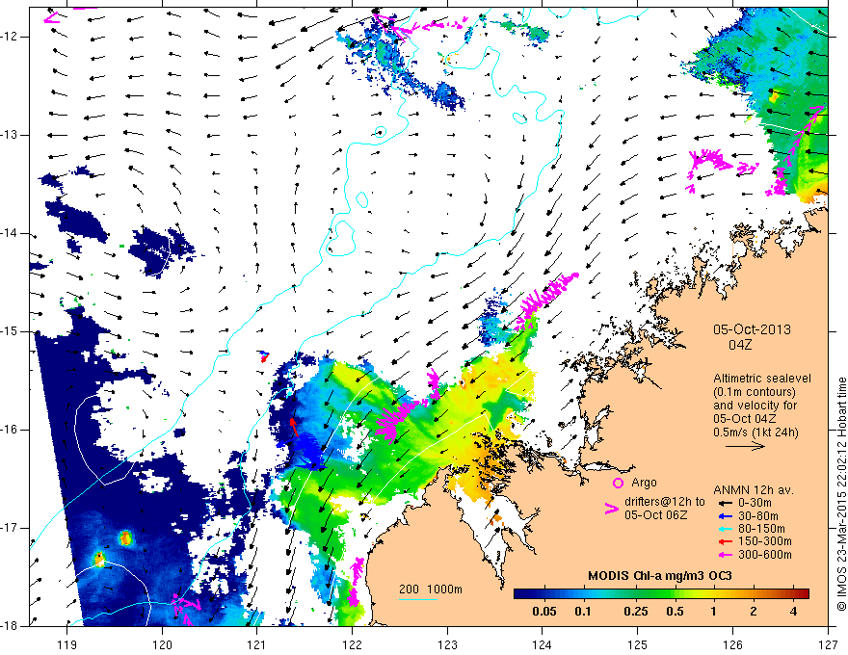The image size is (848, 655).
Task: Click the colorbar value '4'
Action: point(793,612)
